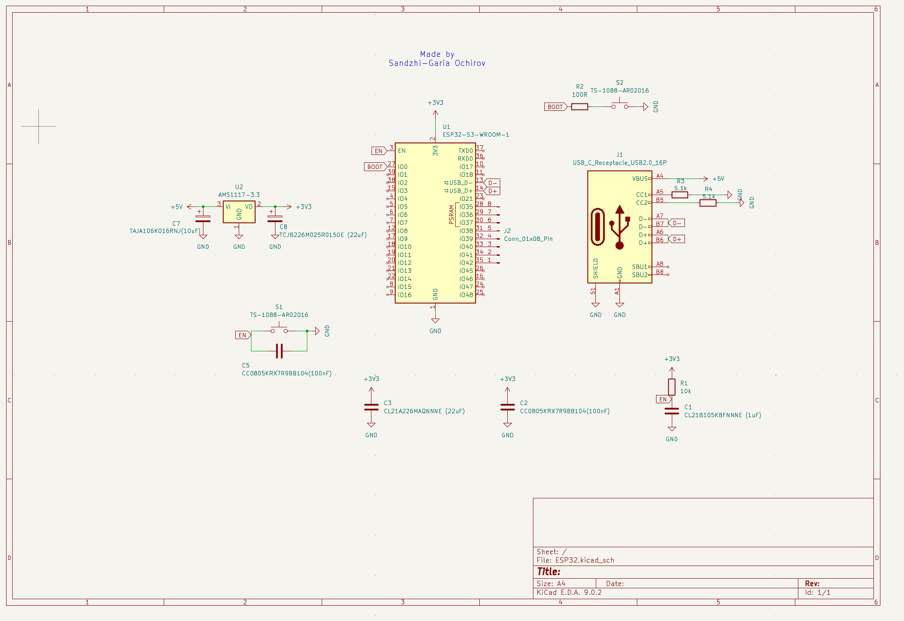Click resistor R1 10k symbol
The image size is (904, 621).
(672, 387)
